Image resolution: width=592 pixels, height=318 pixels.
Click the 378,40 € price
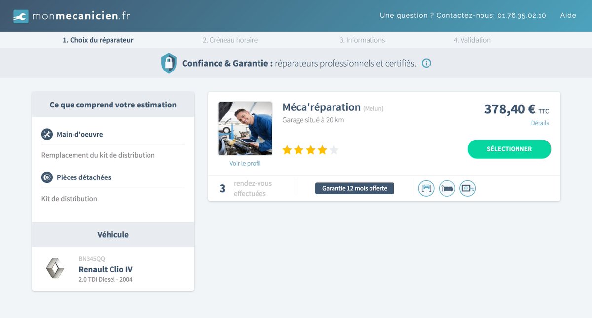tap(510, 109)
